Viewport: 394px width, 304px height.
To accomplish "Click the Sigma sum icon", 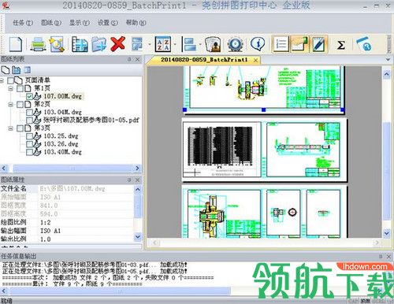I will 340,45.
